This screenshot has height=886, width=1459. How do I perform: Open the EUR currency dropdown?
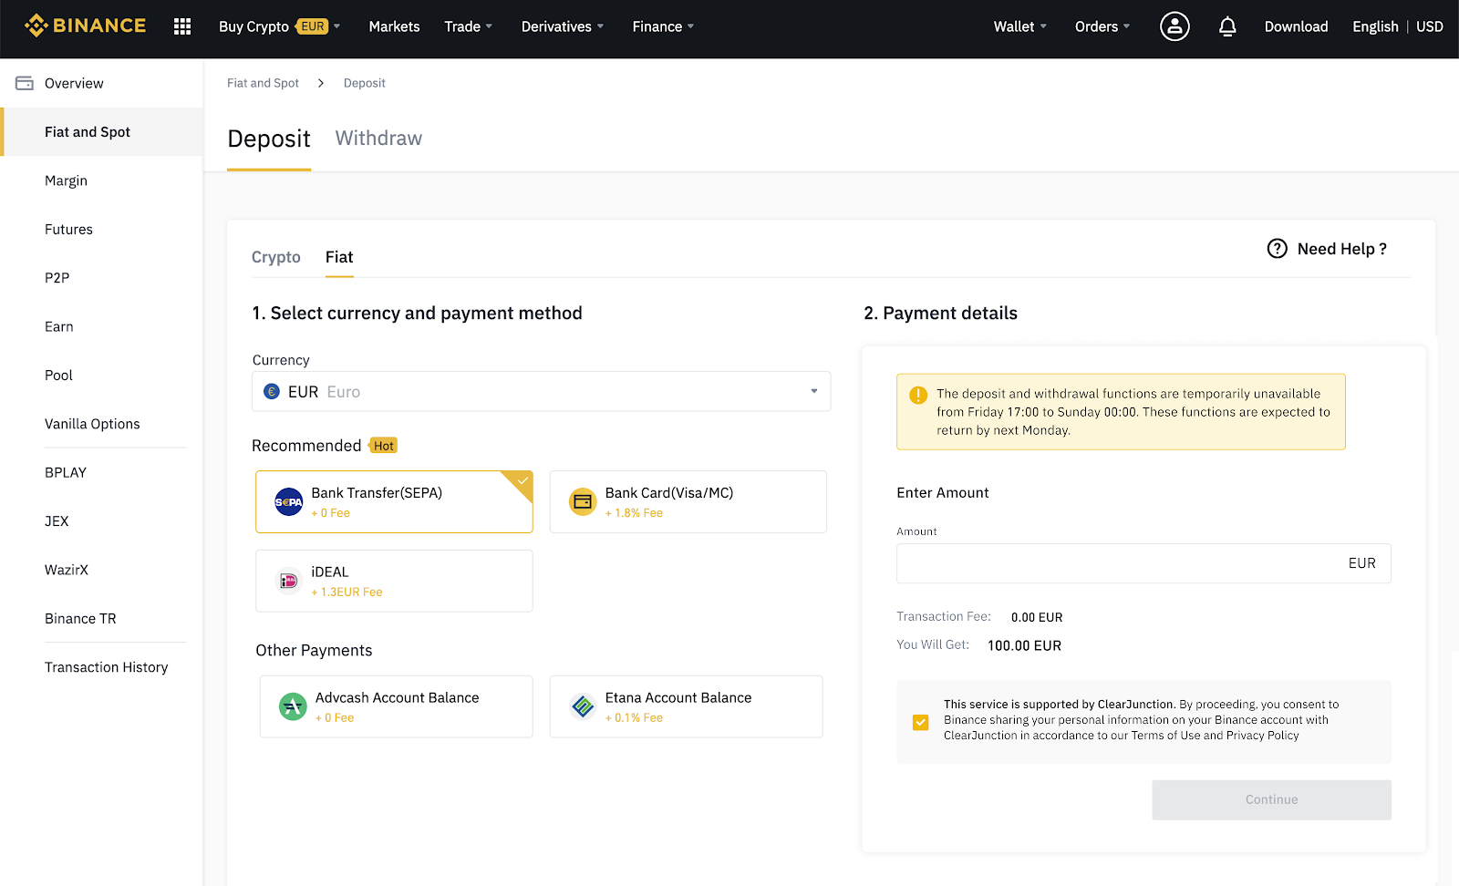click(541, 391)
